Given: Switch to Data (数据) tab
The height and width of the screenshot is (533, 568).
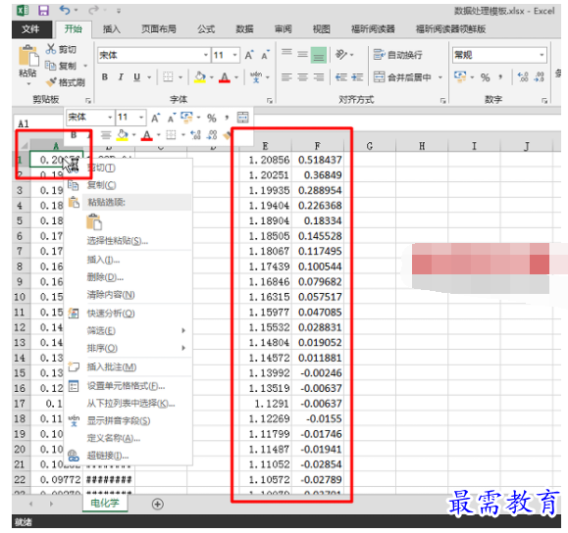Looking at the screenshot, I should pos(244,29).
